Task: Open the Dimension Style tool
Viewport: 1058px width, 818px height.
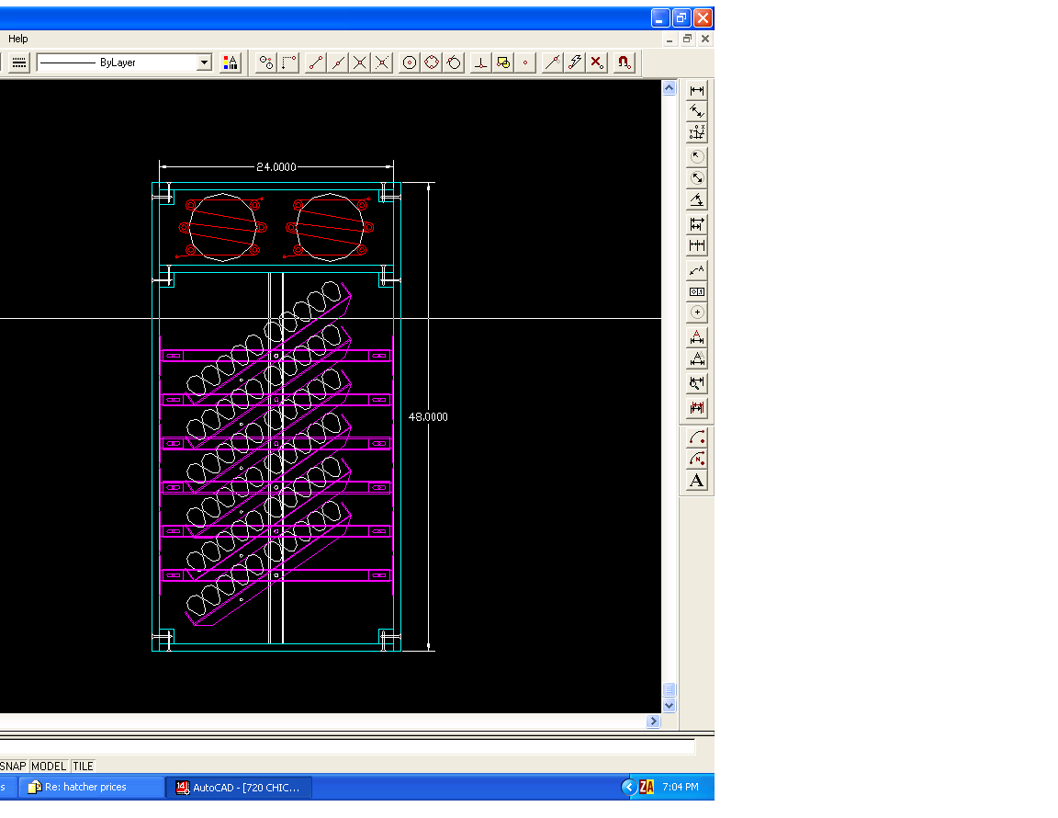Action: pos(697,383)
